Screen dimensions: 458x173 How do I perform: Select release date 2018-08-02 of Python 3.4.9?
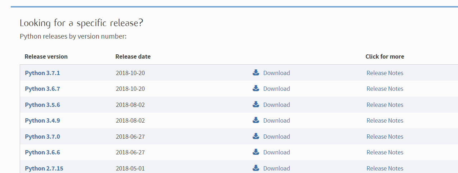(x=130, y=120)
